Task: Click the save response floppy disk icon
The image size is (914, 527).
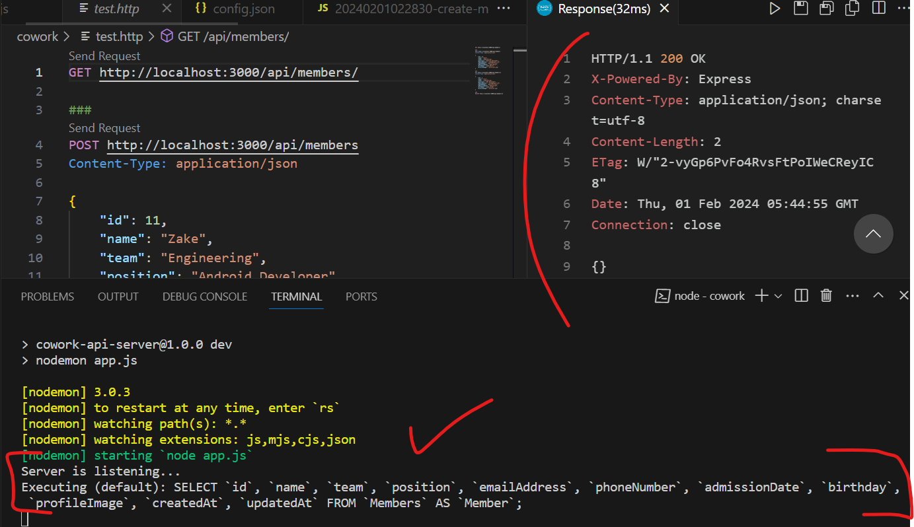Action: click(800, 9)
